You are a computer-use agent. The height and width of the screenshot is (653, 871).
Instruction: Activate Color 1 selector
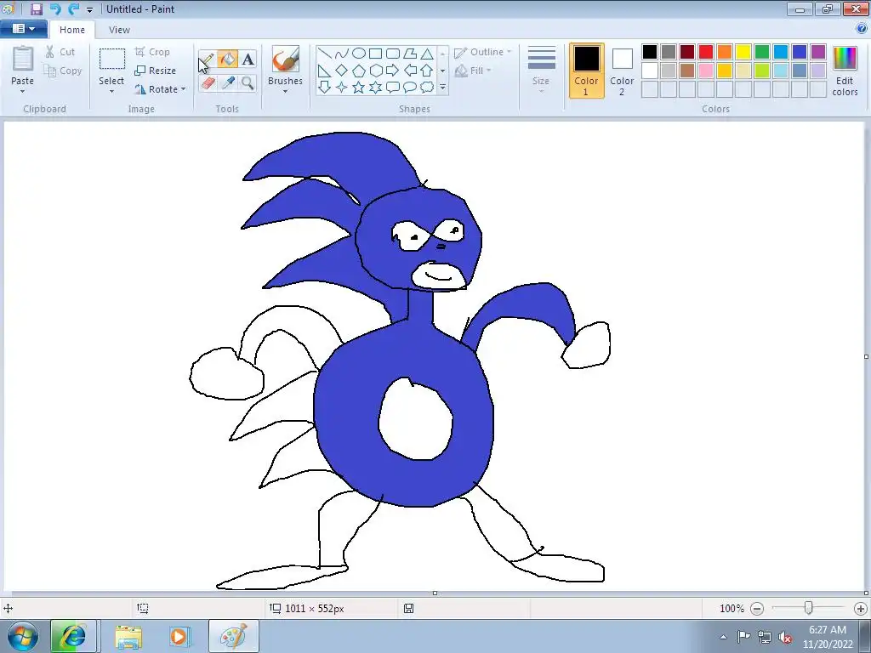point(586,71)
